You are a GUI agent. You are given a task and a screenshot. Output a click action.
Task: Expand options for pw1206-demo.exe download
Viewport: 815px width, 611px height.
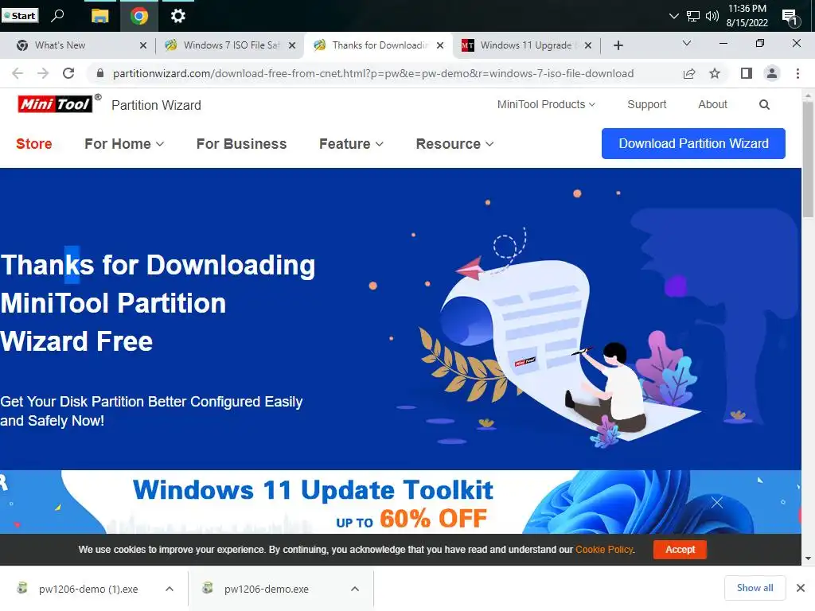[x=355, y=589]
